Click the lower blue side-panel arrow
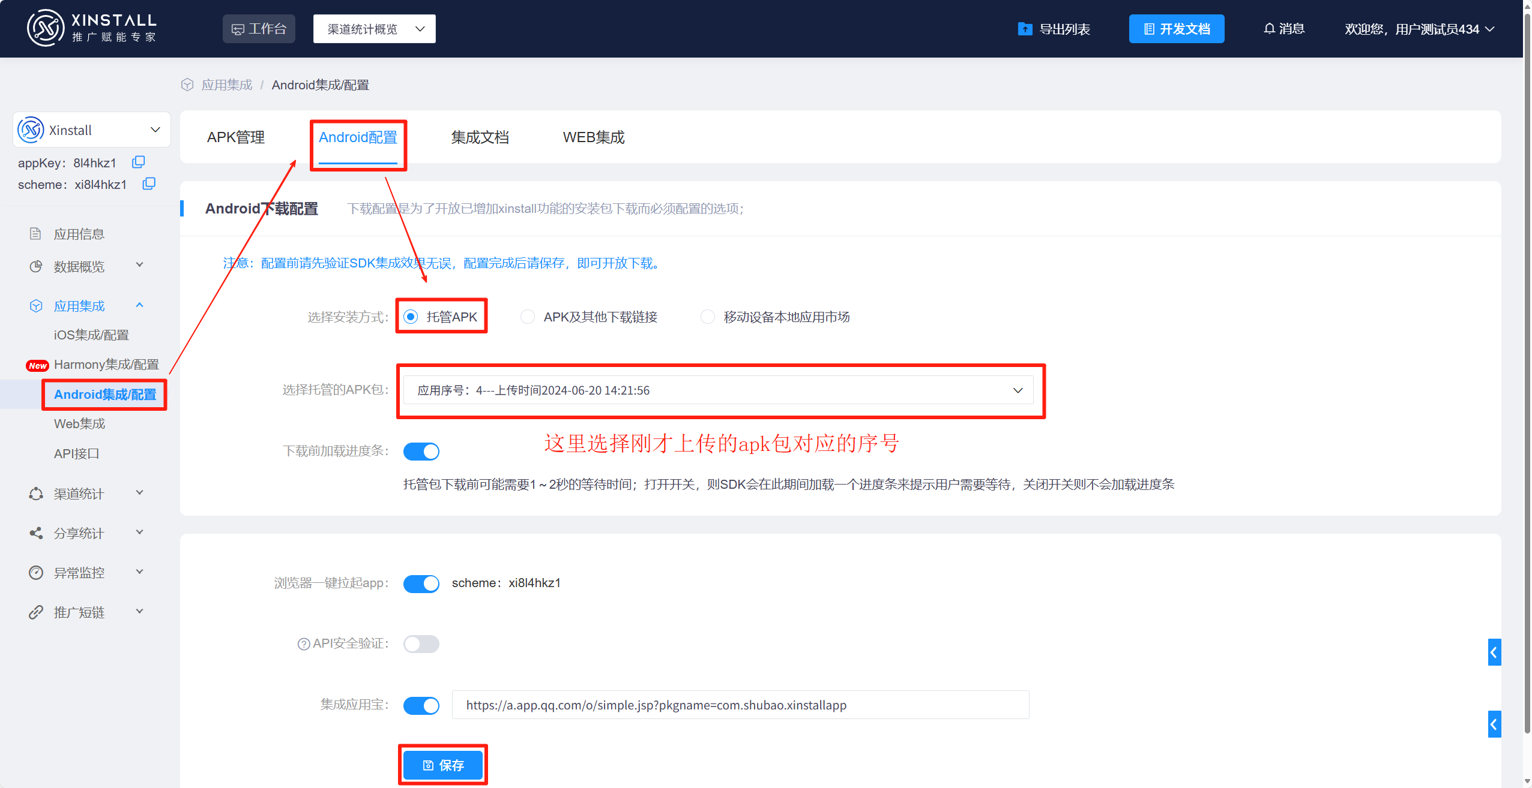Viewport: 1532px width, 788px height. click(x=1494, y=724)
